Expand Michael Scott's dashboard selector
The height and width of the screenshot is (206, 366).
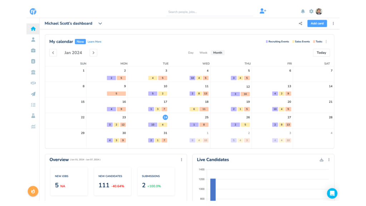coord(100,23)
